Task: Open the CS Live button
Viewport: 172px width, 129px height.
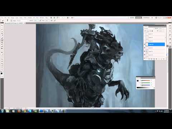Action: (x=159, y=18)
